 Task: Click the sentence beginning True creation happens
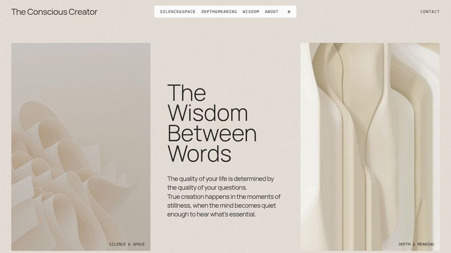click(x=224, y=205)
